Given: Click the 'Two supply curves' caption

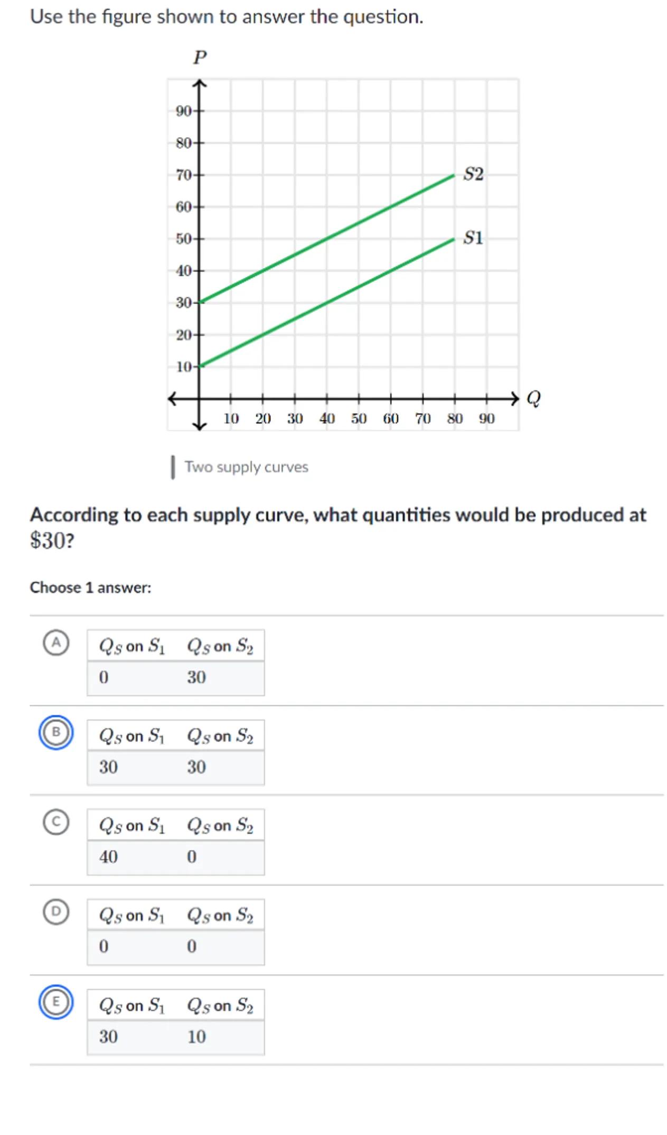Looking at the screenshot, I should [x=246, y=467].
